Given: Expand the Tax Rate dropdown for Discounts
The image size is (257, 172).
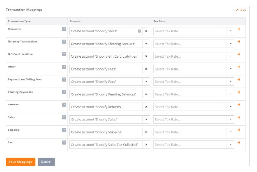Looking at the screenshot, I should click(231, 31).
